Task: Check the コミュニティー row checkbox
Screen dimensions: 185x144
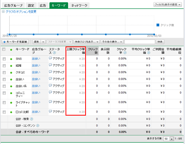Action: [4, 93]
